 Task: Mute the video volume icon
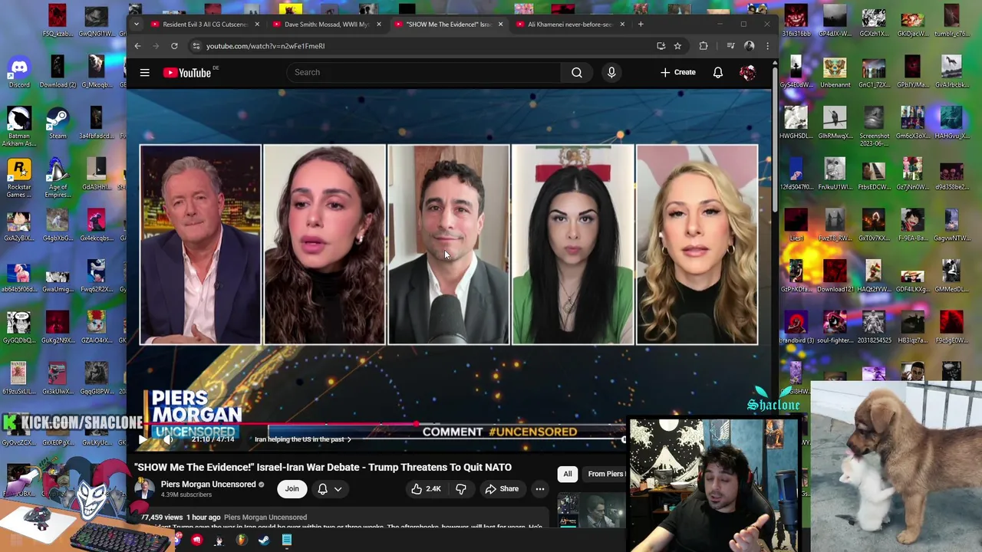169,439
